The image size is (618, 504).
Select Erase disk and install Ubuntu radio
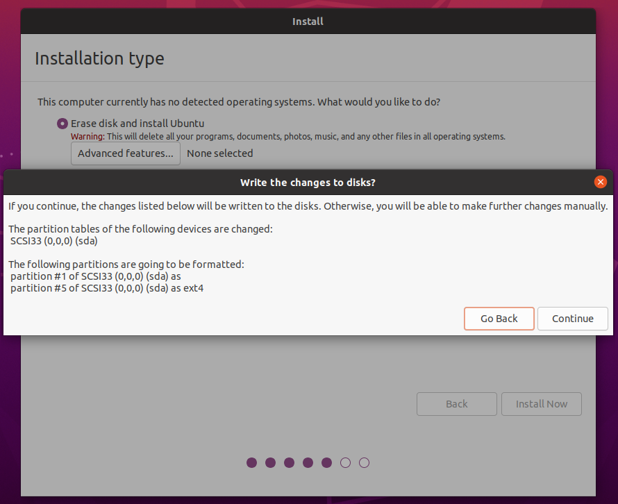click(x=62, y=124)
